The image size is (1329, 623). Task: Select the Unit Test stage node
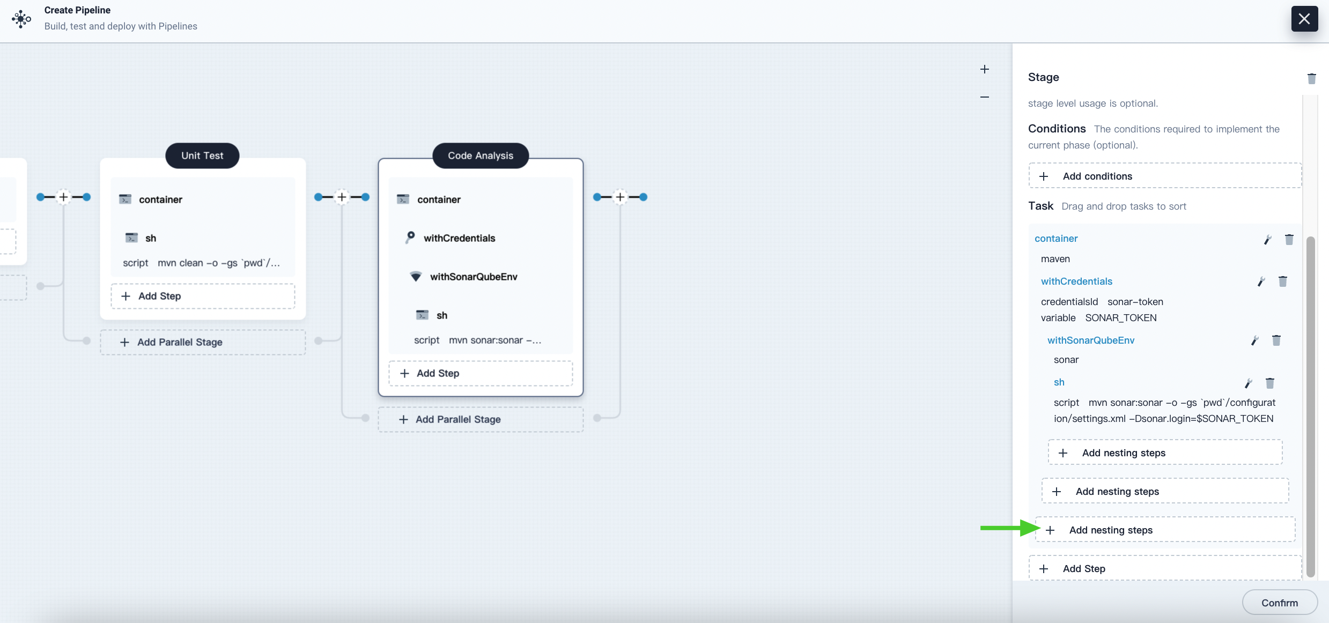(202, 155)
